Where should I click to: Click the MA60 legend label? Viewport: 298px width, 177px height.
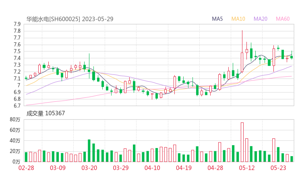tap(283, 19)
